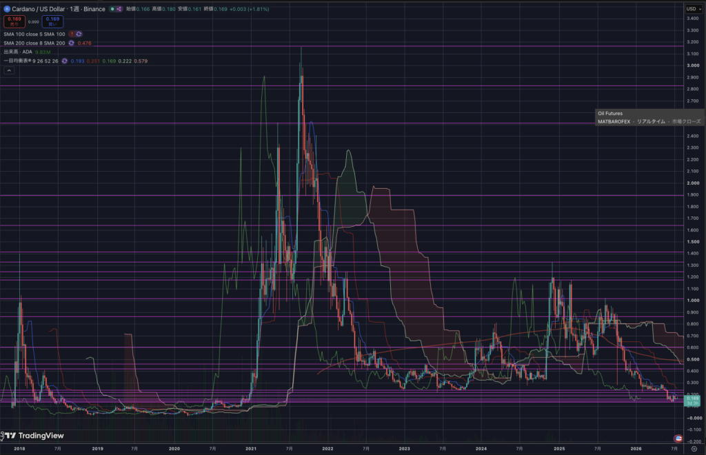The width and height of the screenshot is (706, 455).
Task: Open the USD currency dropdown
Action: point(694,8)
